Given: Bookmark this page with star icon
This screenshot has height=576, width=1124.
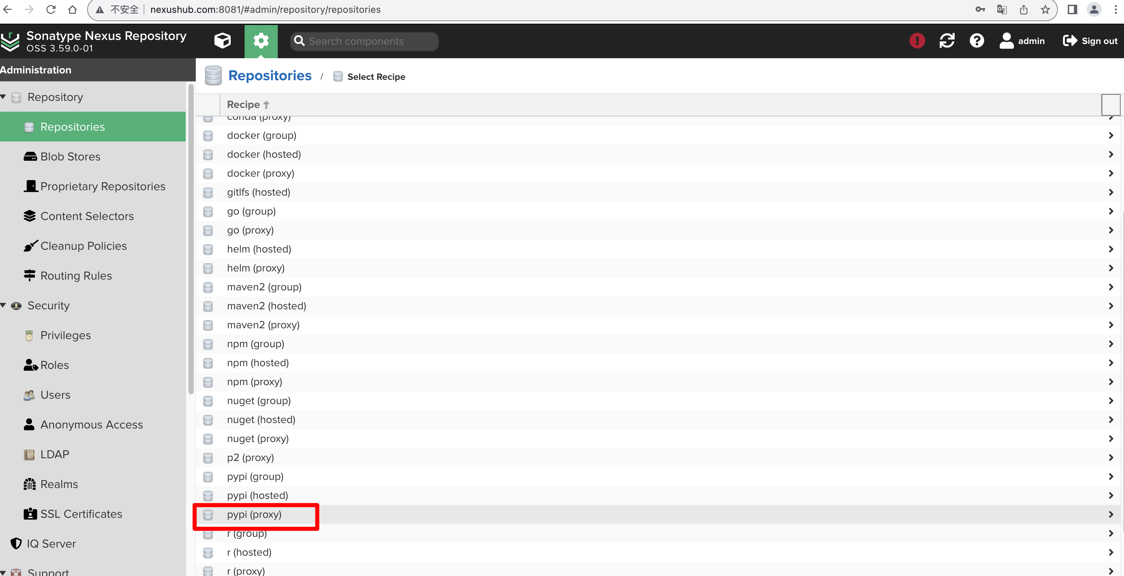Looking at the screenshot, I should tap(1045, 9).
